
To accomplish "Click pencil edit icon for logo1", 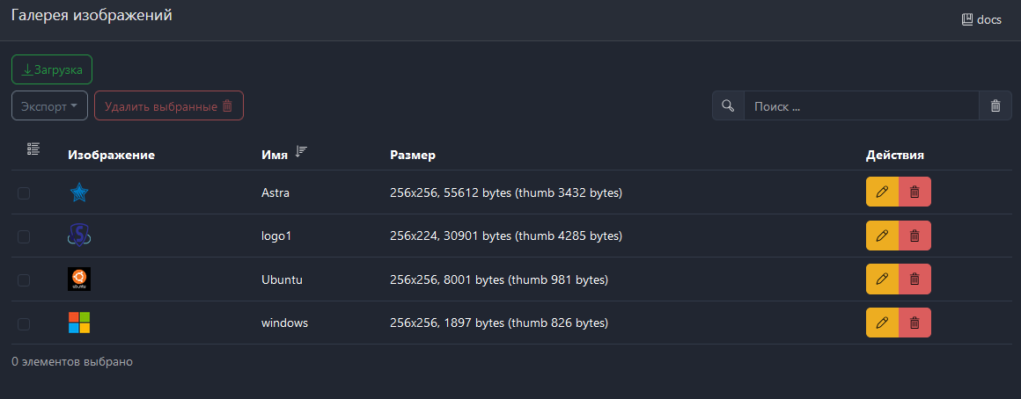I will [x=882, y=236].
